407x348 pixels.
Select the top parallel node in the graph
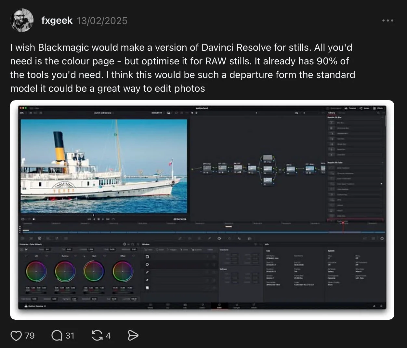pyautogui.click(x=267, y=158)
